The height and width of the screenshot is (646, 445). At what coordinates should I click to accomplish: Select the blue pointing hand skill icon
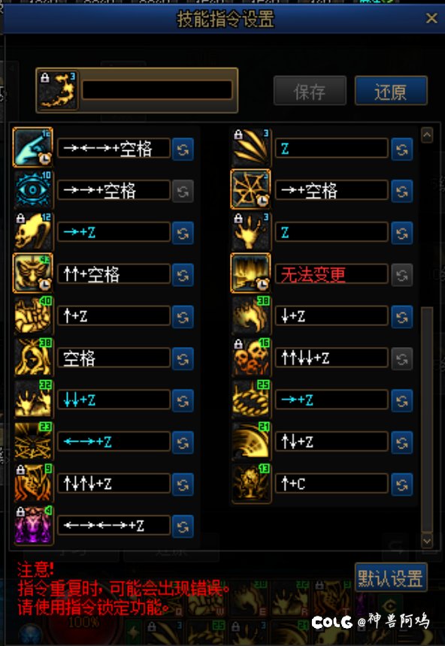tap(33, 147)
